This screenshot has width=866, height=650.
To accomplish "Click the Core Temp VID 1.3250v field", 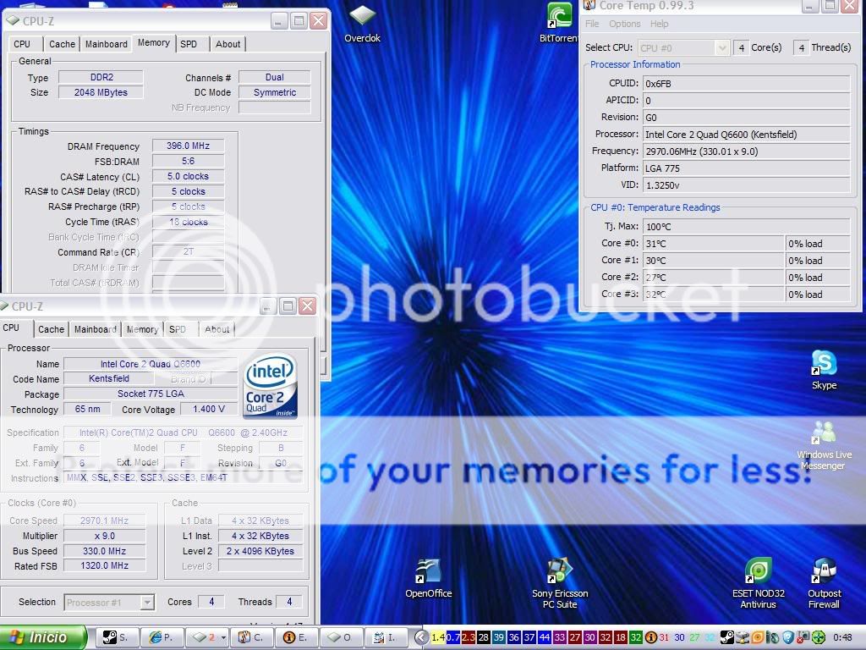I will 746,185.
